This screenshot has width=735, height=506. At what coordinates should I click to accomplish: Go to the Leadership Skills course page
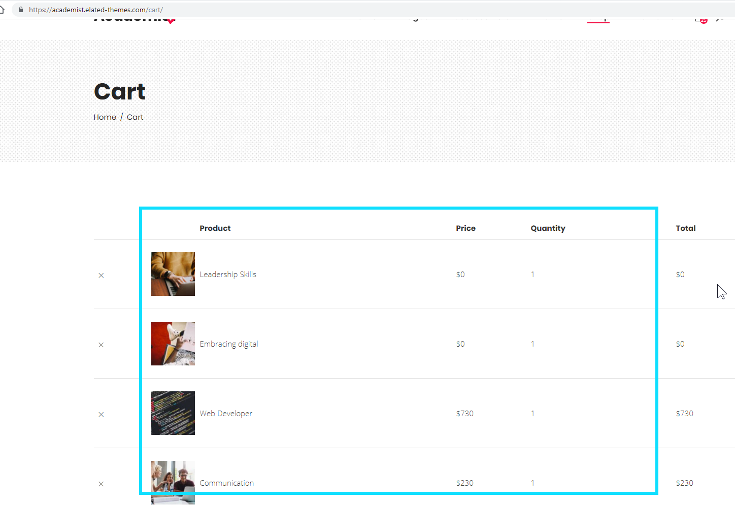click(228, 275)
